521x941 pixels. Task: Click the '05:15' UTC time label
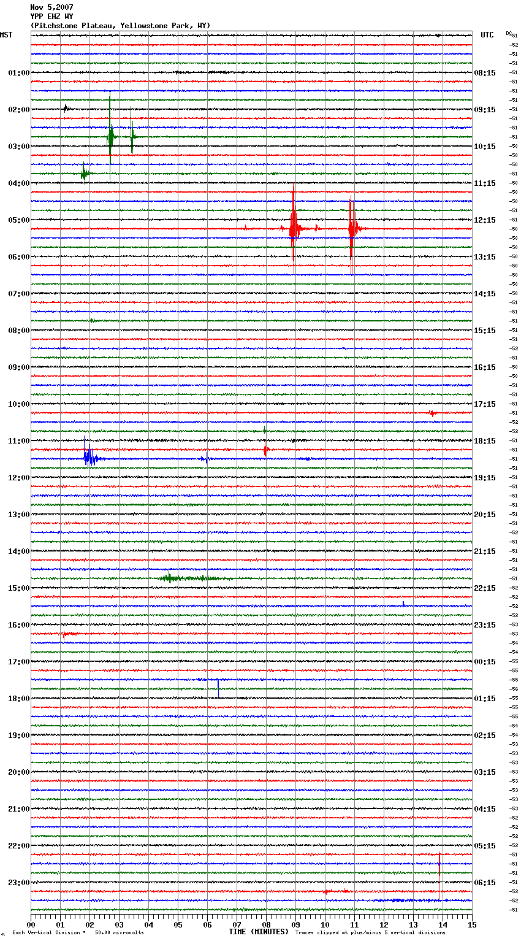point(485,846)
